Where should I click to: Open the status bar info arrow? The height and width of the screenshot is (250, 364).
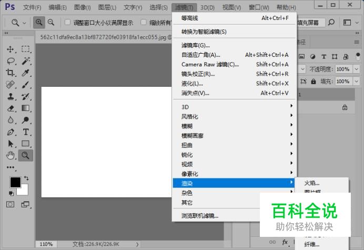pos(137,244)
